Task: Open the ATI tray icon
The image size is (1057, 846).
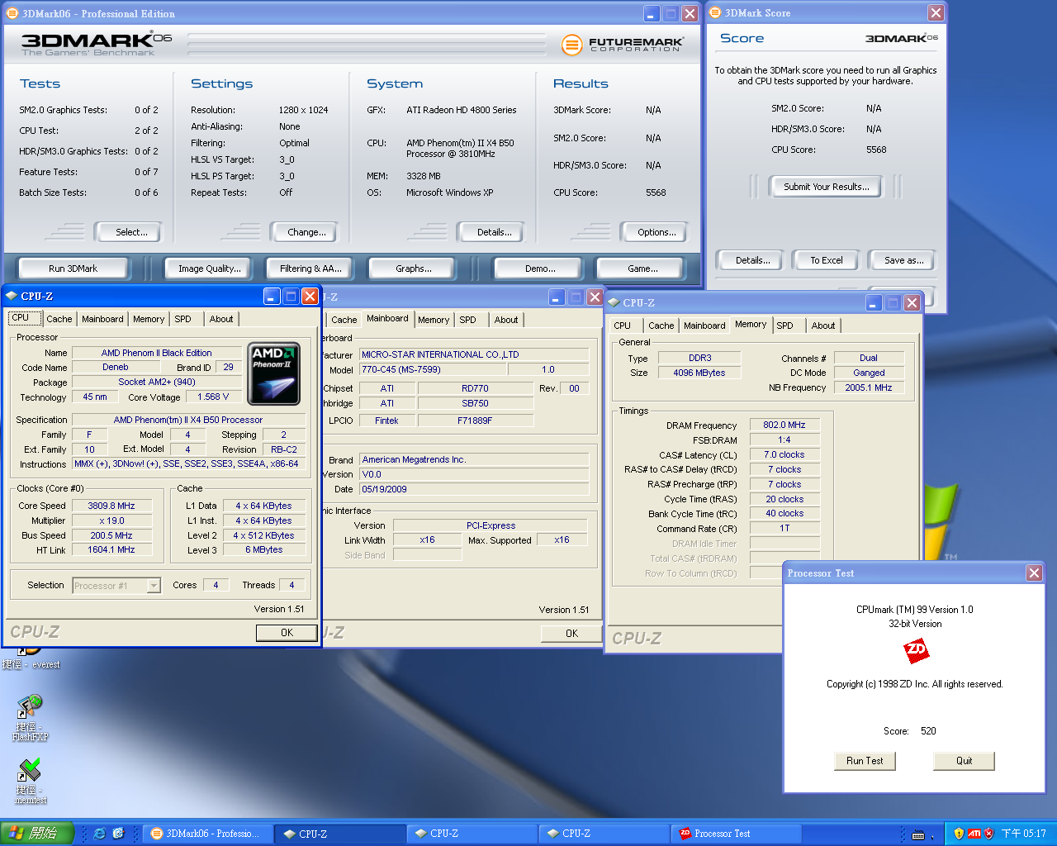Action: 974,834
